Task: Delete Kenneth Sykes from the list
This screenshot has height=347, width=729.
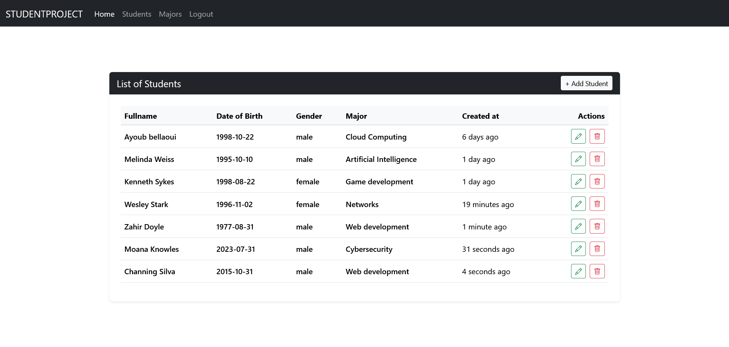Action: [597, 181]
